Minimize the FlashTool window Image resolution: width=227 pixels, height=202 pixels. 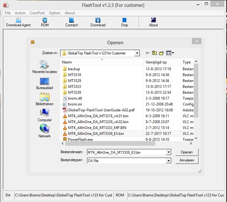pyautogui.click(x=198, y=4)
